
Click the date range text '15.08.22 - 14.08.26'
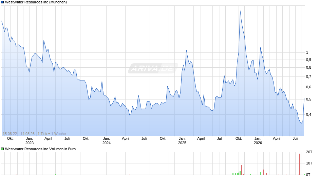click(x=19, y=134)
